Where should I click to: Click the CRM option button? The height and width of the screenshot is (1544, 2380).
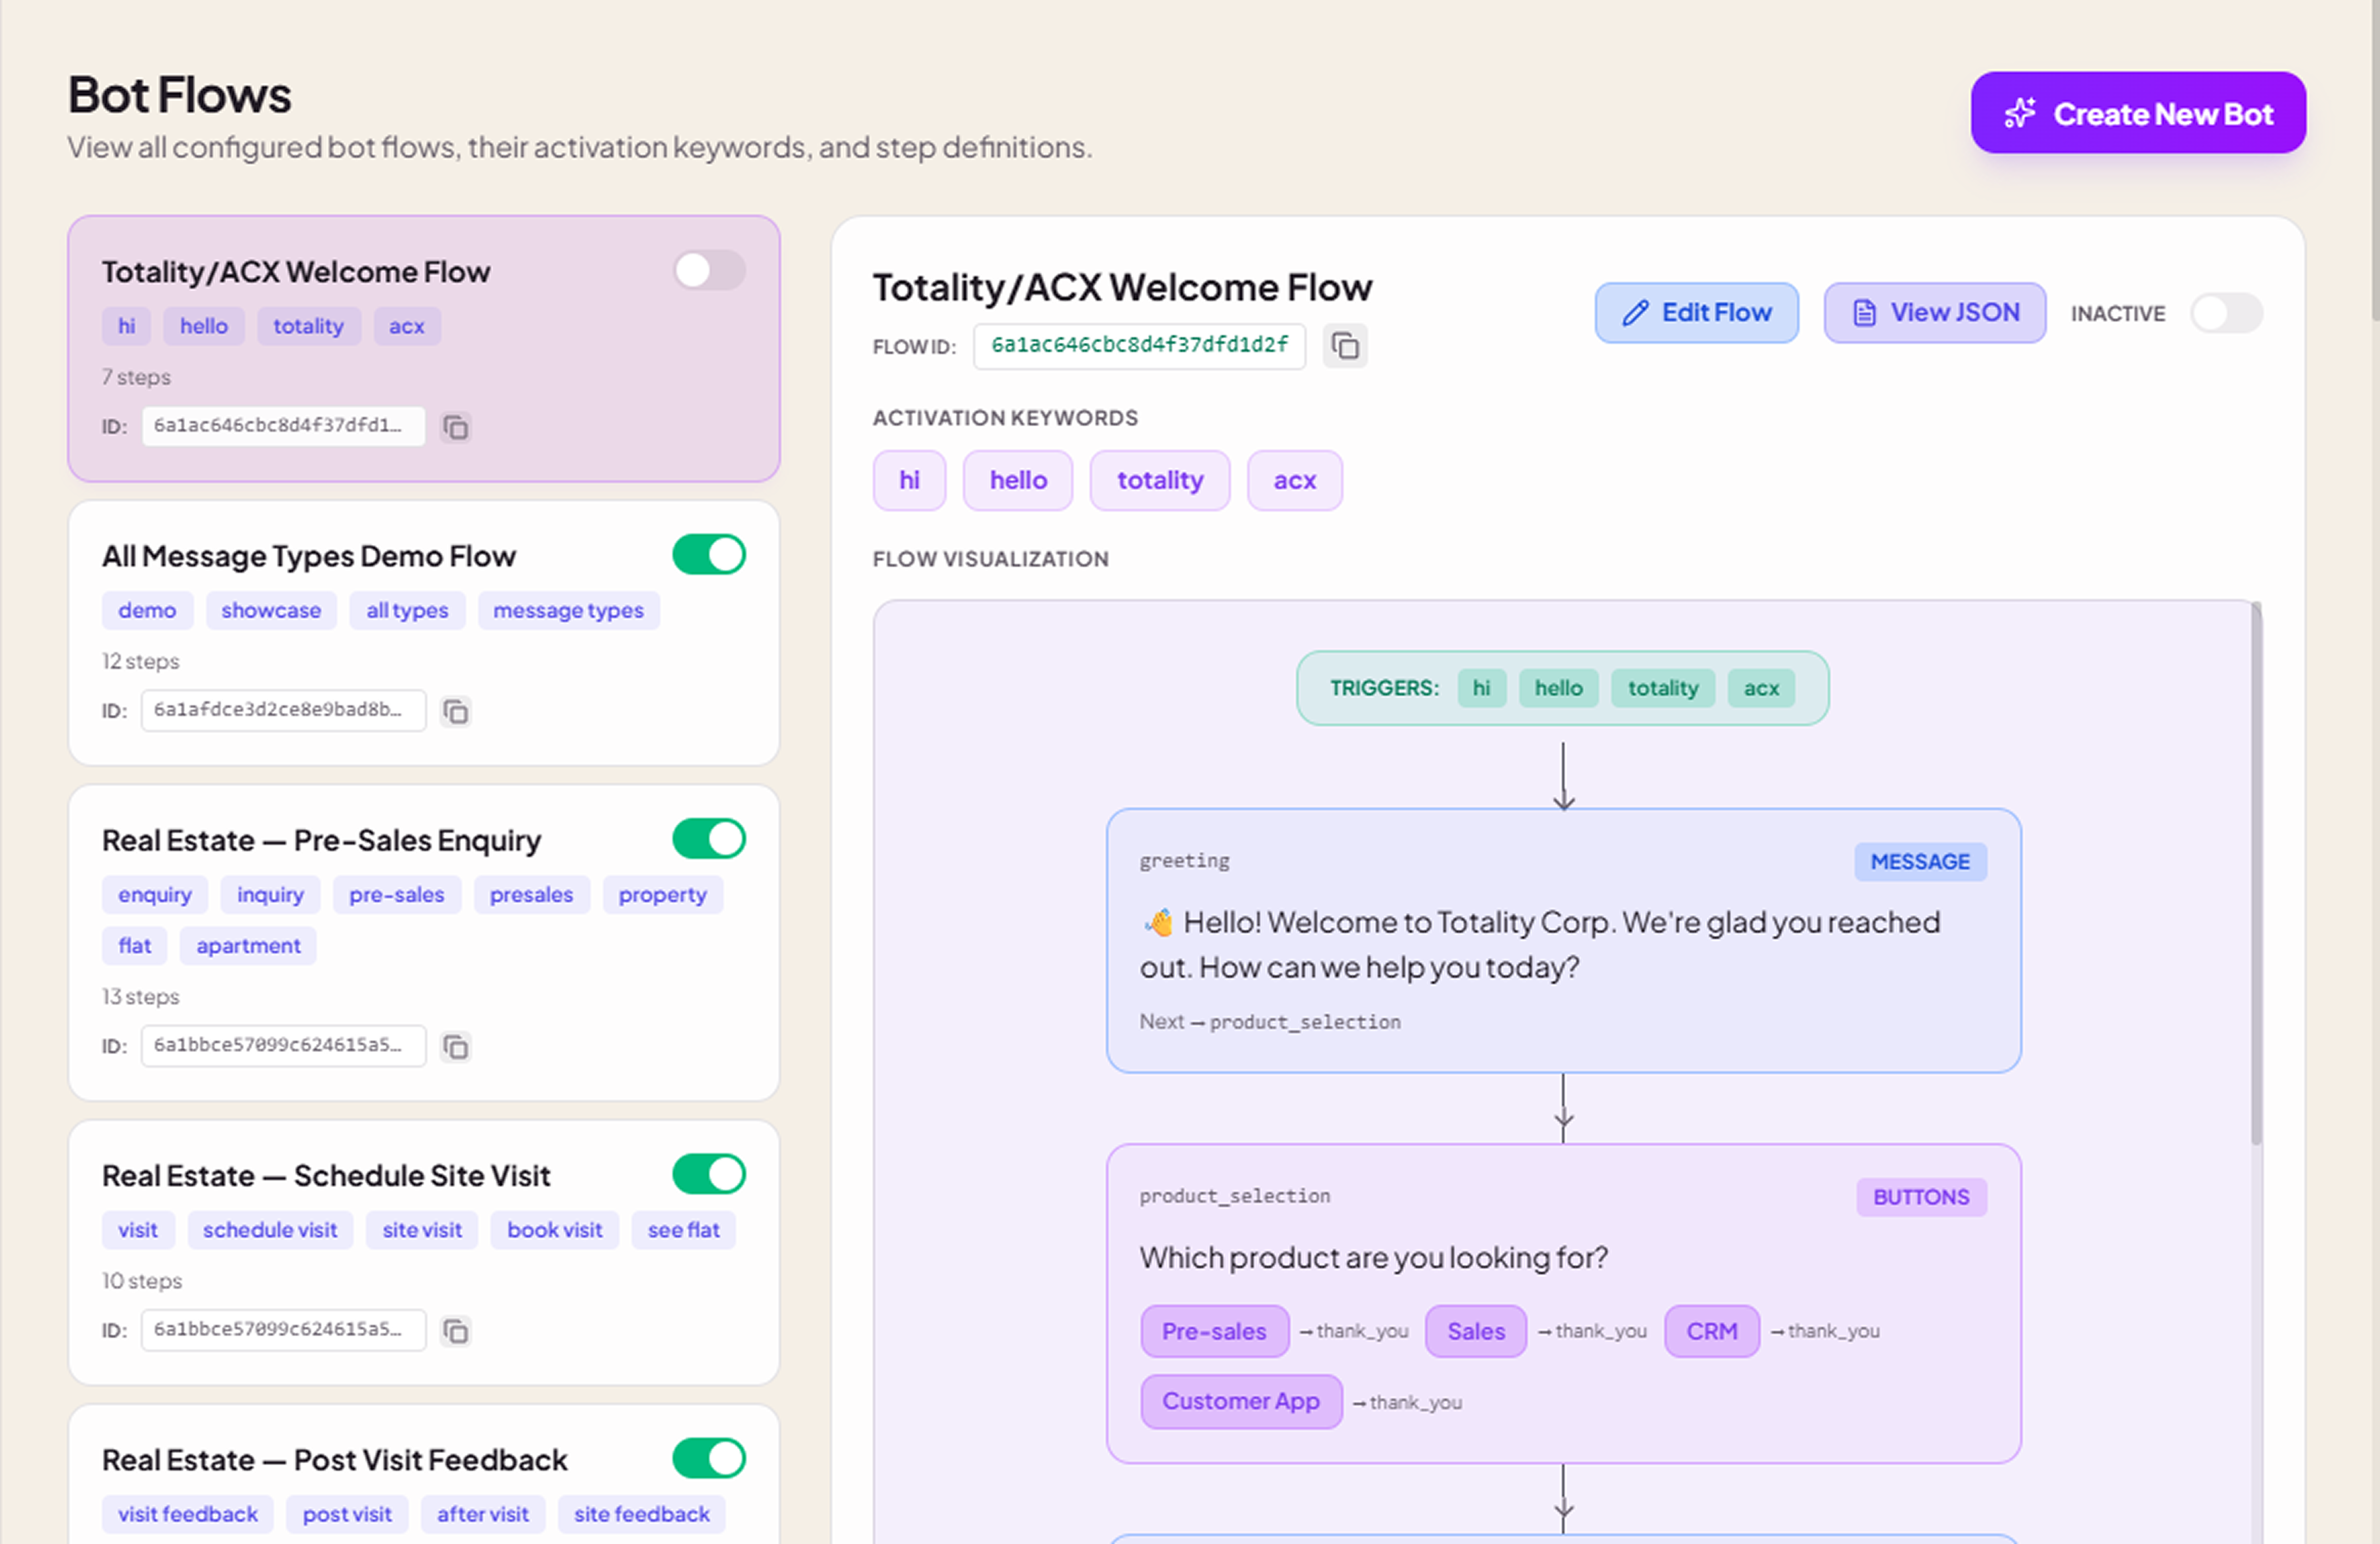[1711, 1331]
